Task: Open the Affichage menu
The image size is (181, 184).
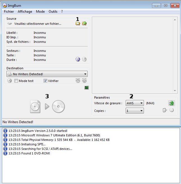Action: [25, 12]
